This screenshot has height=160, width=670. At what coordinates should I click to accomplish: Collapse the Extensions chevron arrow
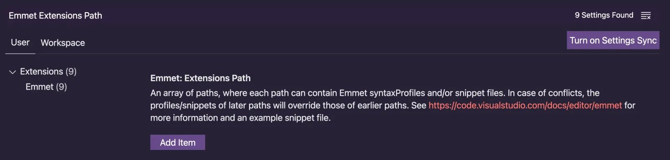click(x=13, y=72)
